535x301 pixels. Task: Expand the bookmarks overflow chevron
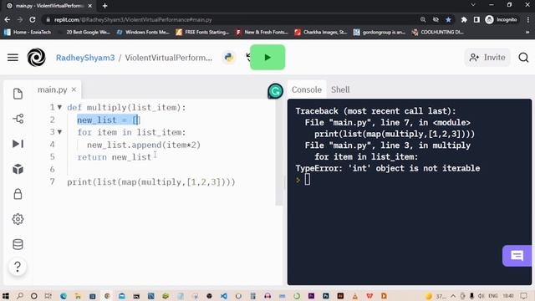coord(527,32)
